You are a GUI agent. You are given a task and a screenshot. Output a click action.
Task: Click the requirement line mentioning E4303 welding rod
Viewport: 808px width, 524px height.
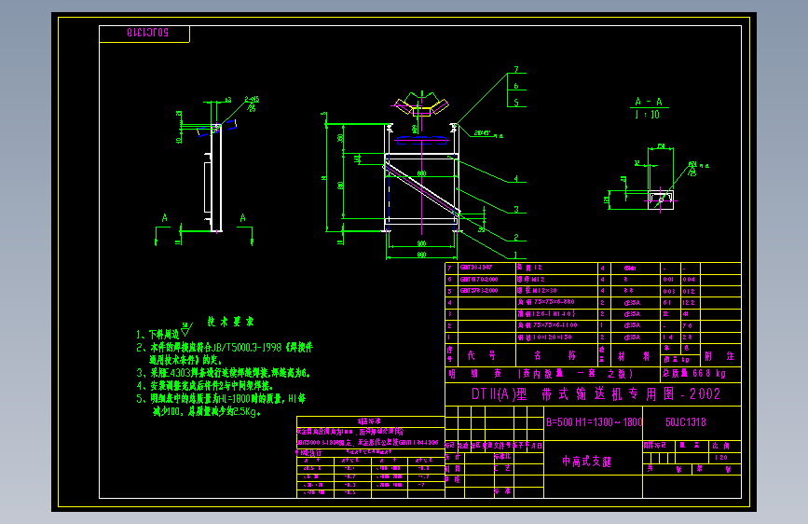(x=223, y=372)
